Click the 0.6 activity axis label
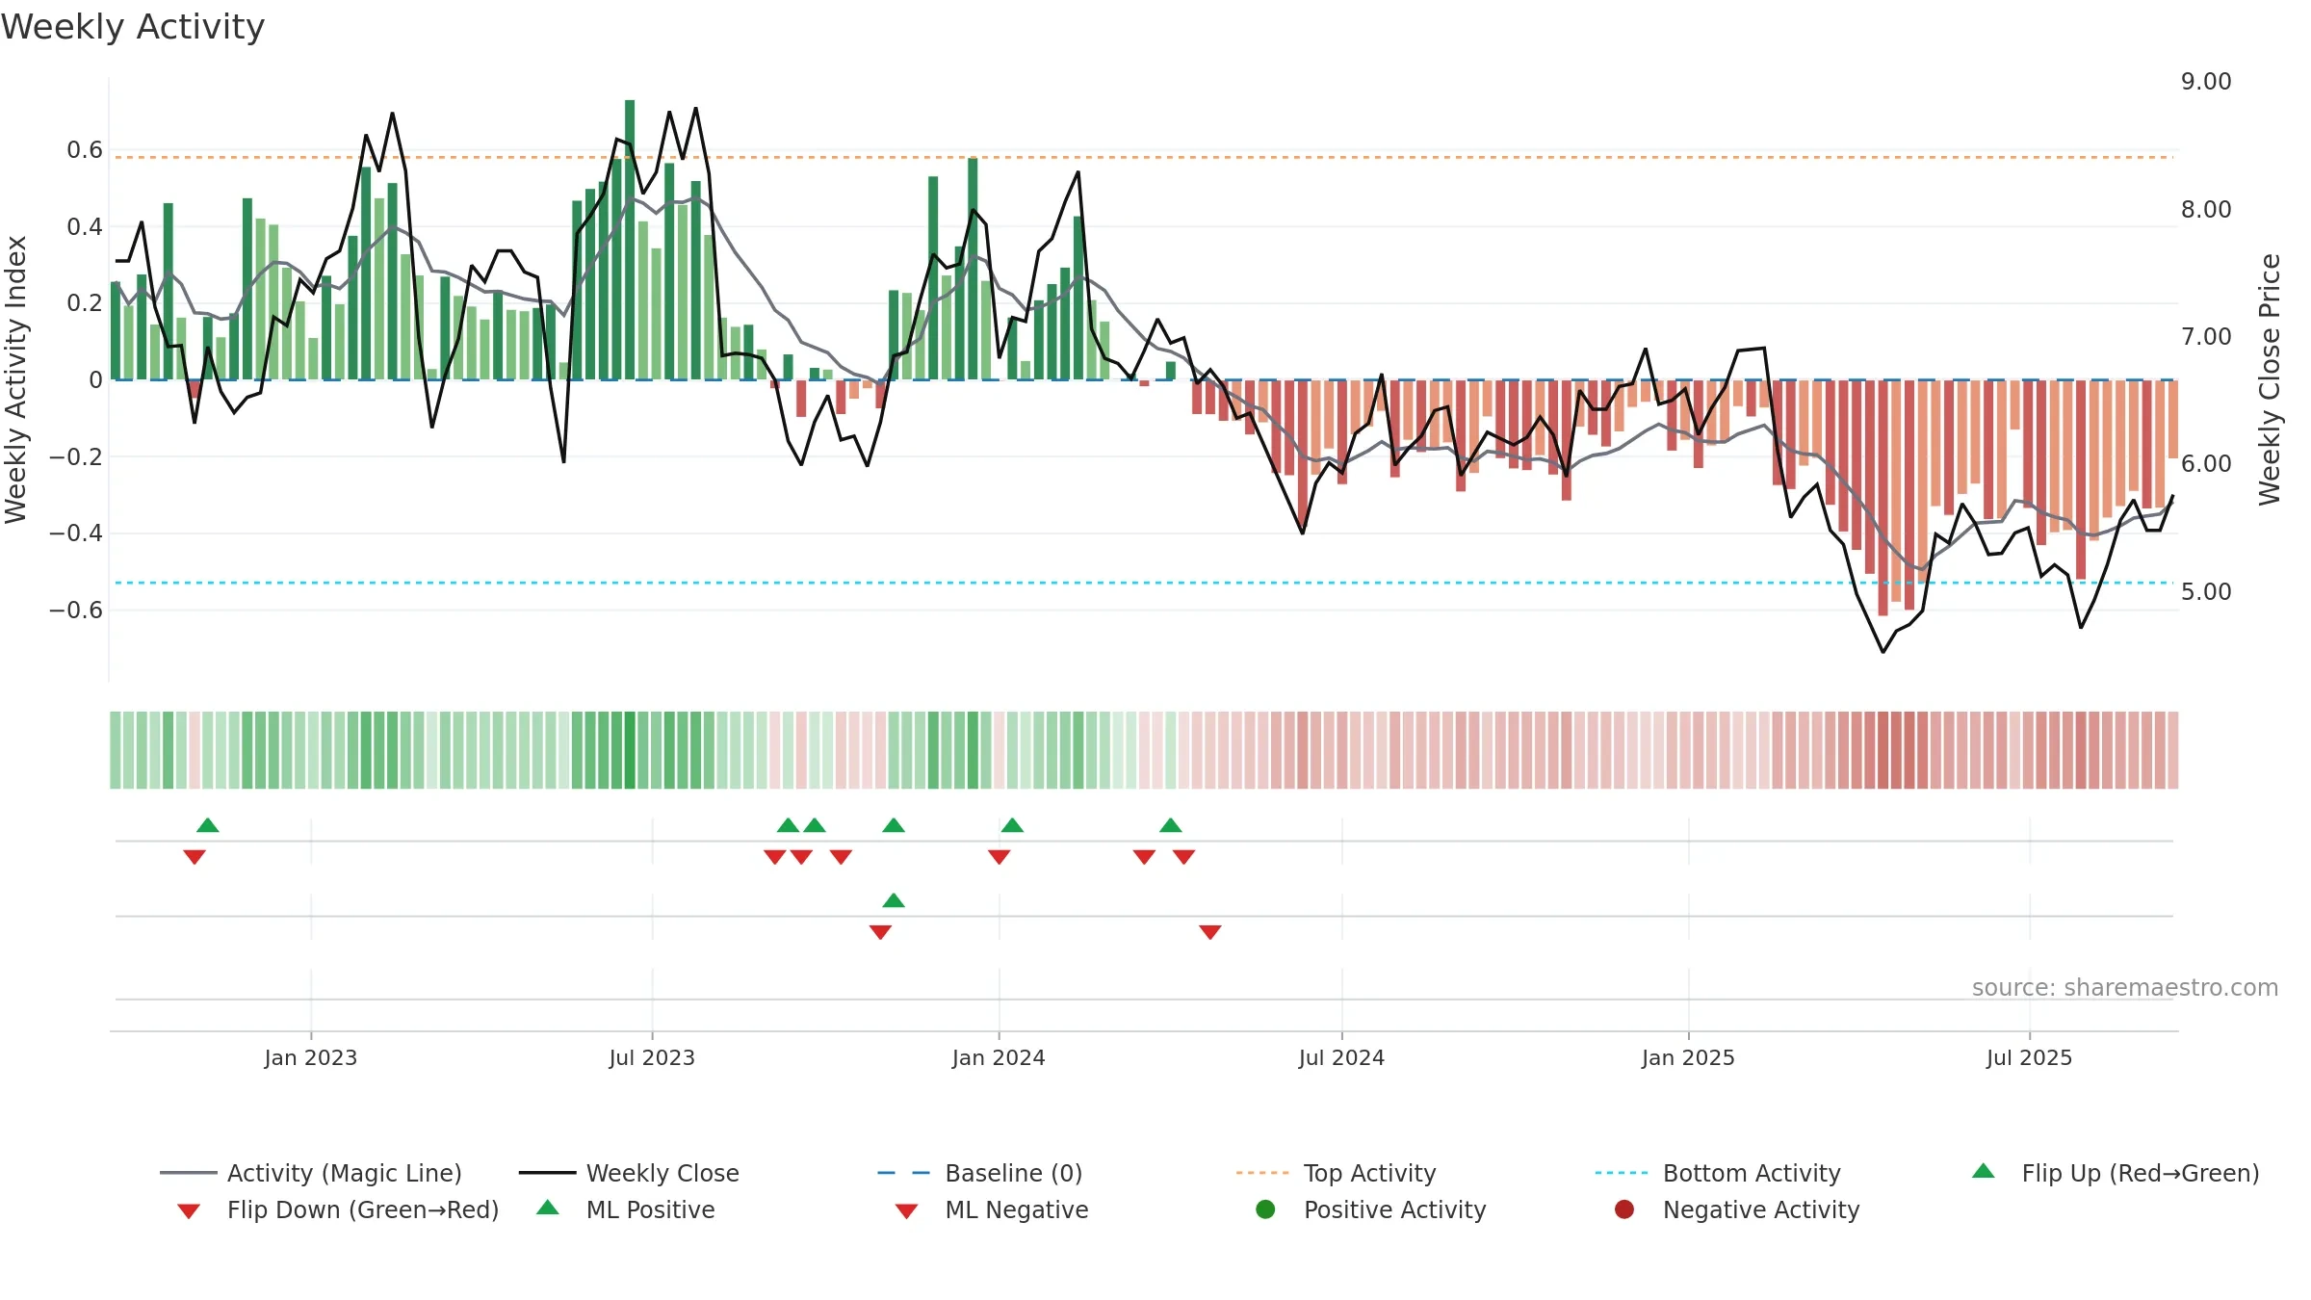2311x1300 pixels. click(x=85, y=150)
